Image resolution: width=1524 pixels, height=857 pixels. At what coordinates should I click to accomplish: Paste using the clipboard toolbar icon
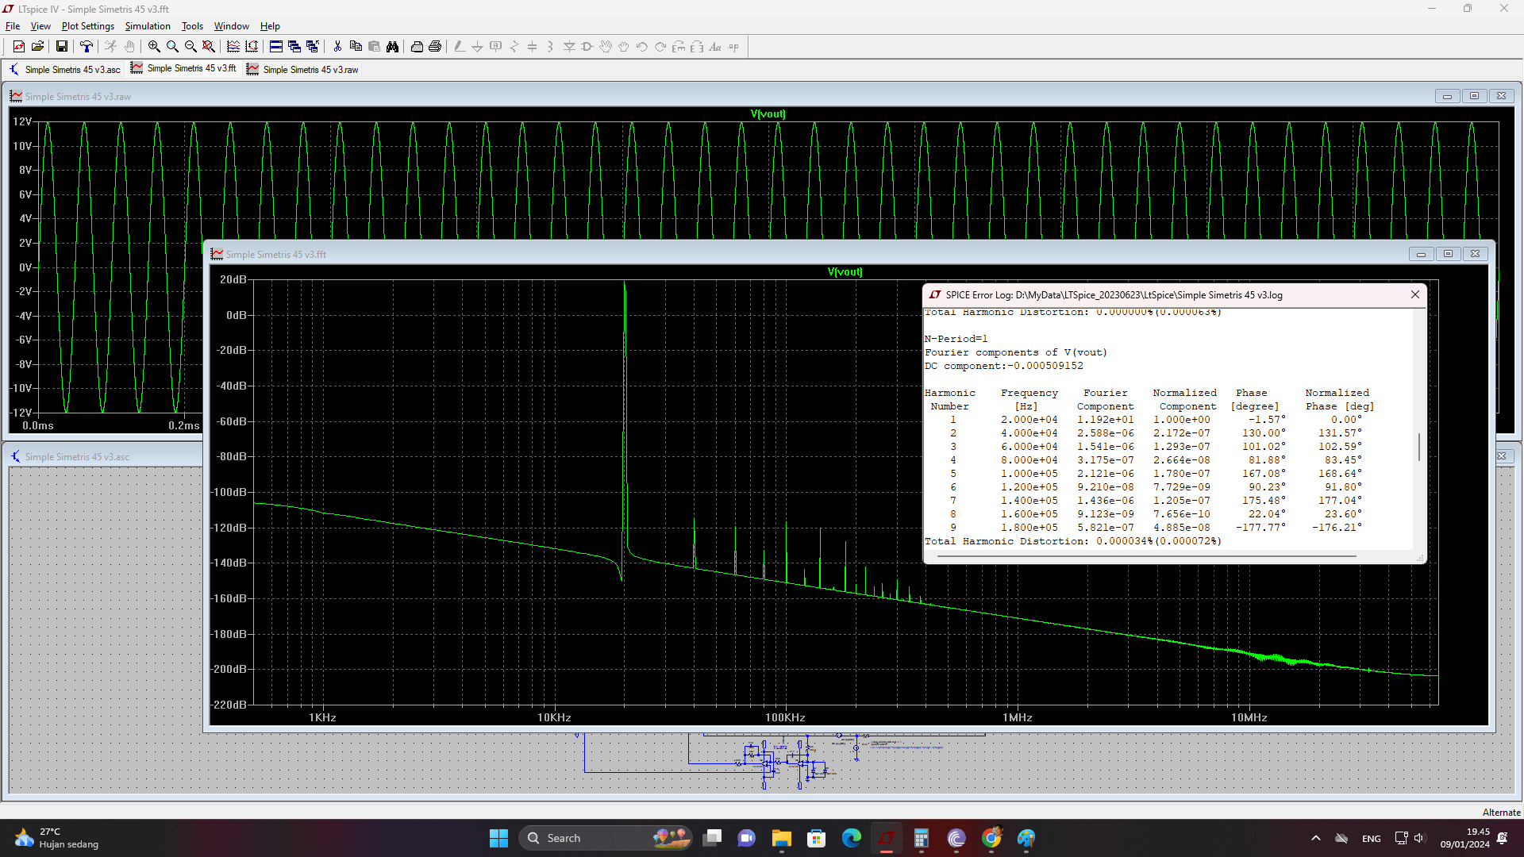coord(374,47)
